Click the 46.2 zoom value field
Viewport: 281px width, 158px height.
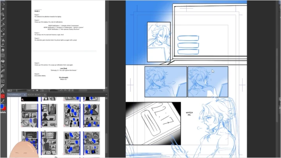pos(10,91)
